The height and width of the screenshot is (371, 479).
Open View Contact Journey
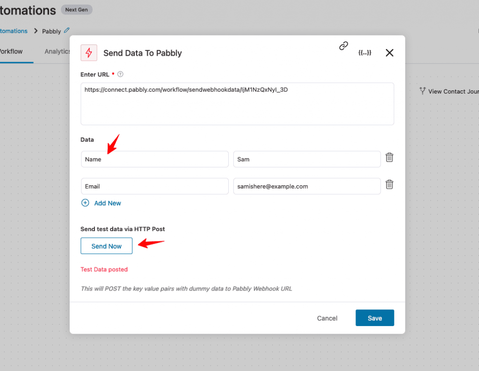coord(453,91)
